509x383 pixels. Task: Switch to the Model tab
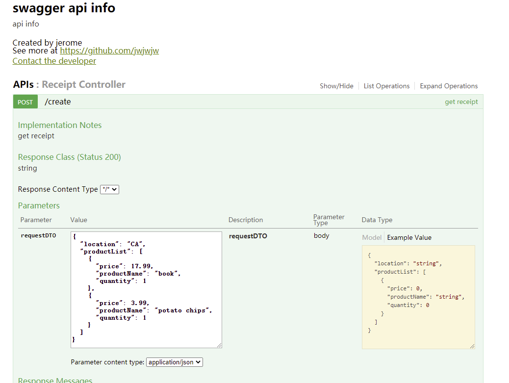[x=372, y=237]
